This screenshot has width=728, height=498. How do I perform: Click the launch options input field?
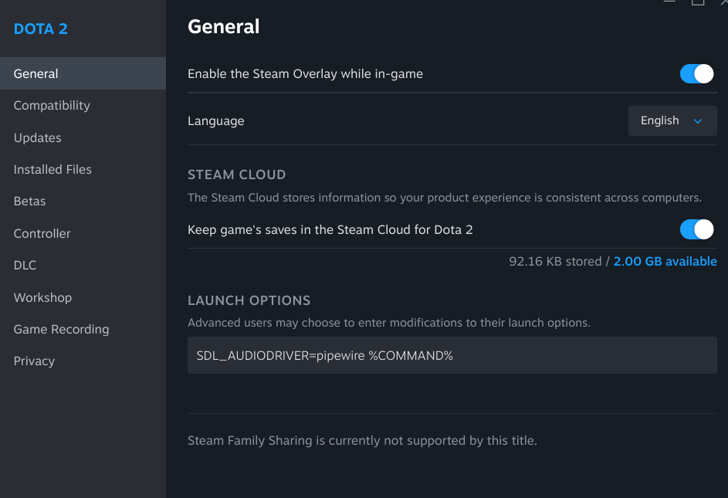452,355
